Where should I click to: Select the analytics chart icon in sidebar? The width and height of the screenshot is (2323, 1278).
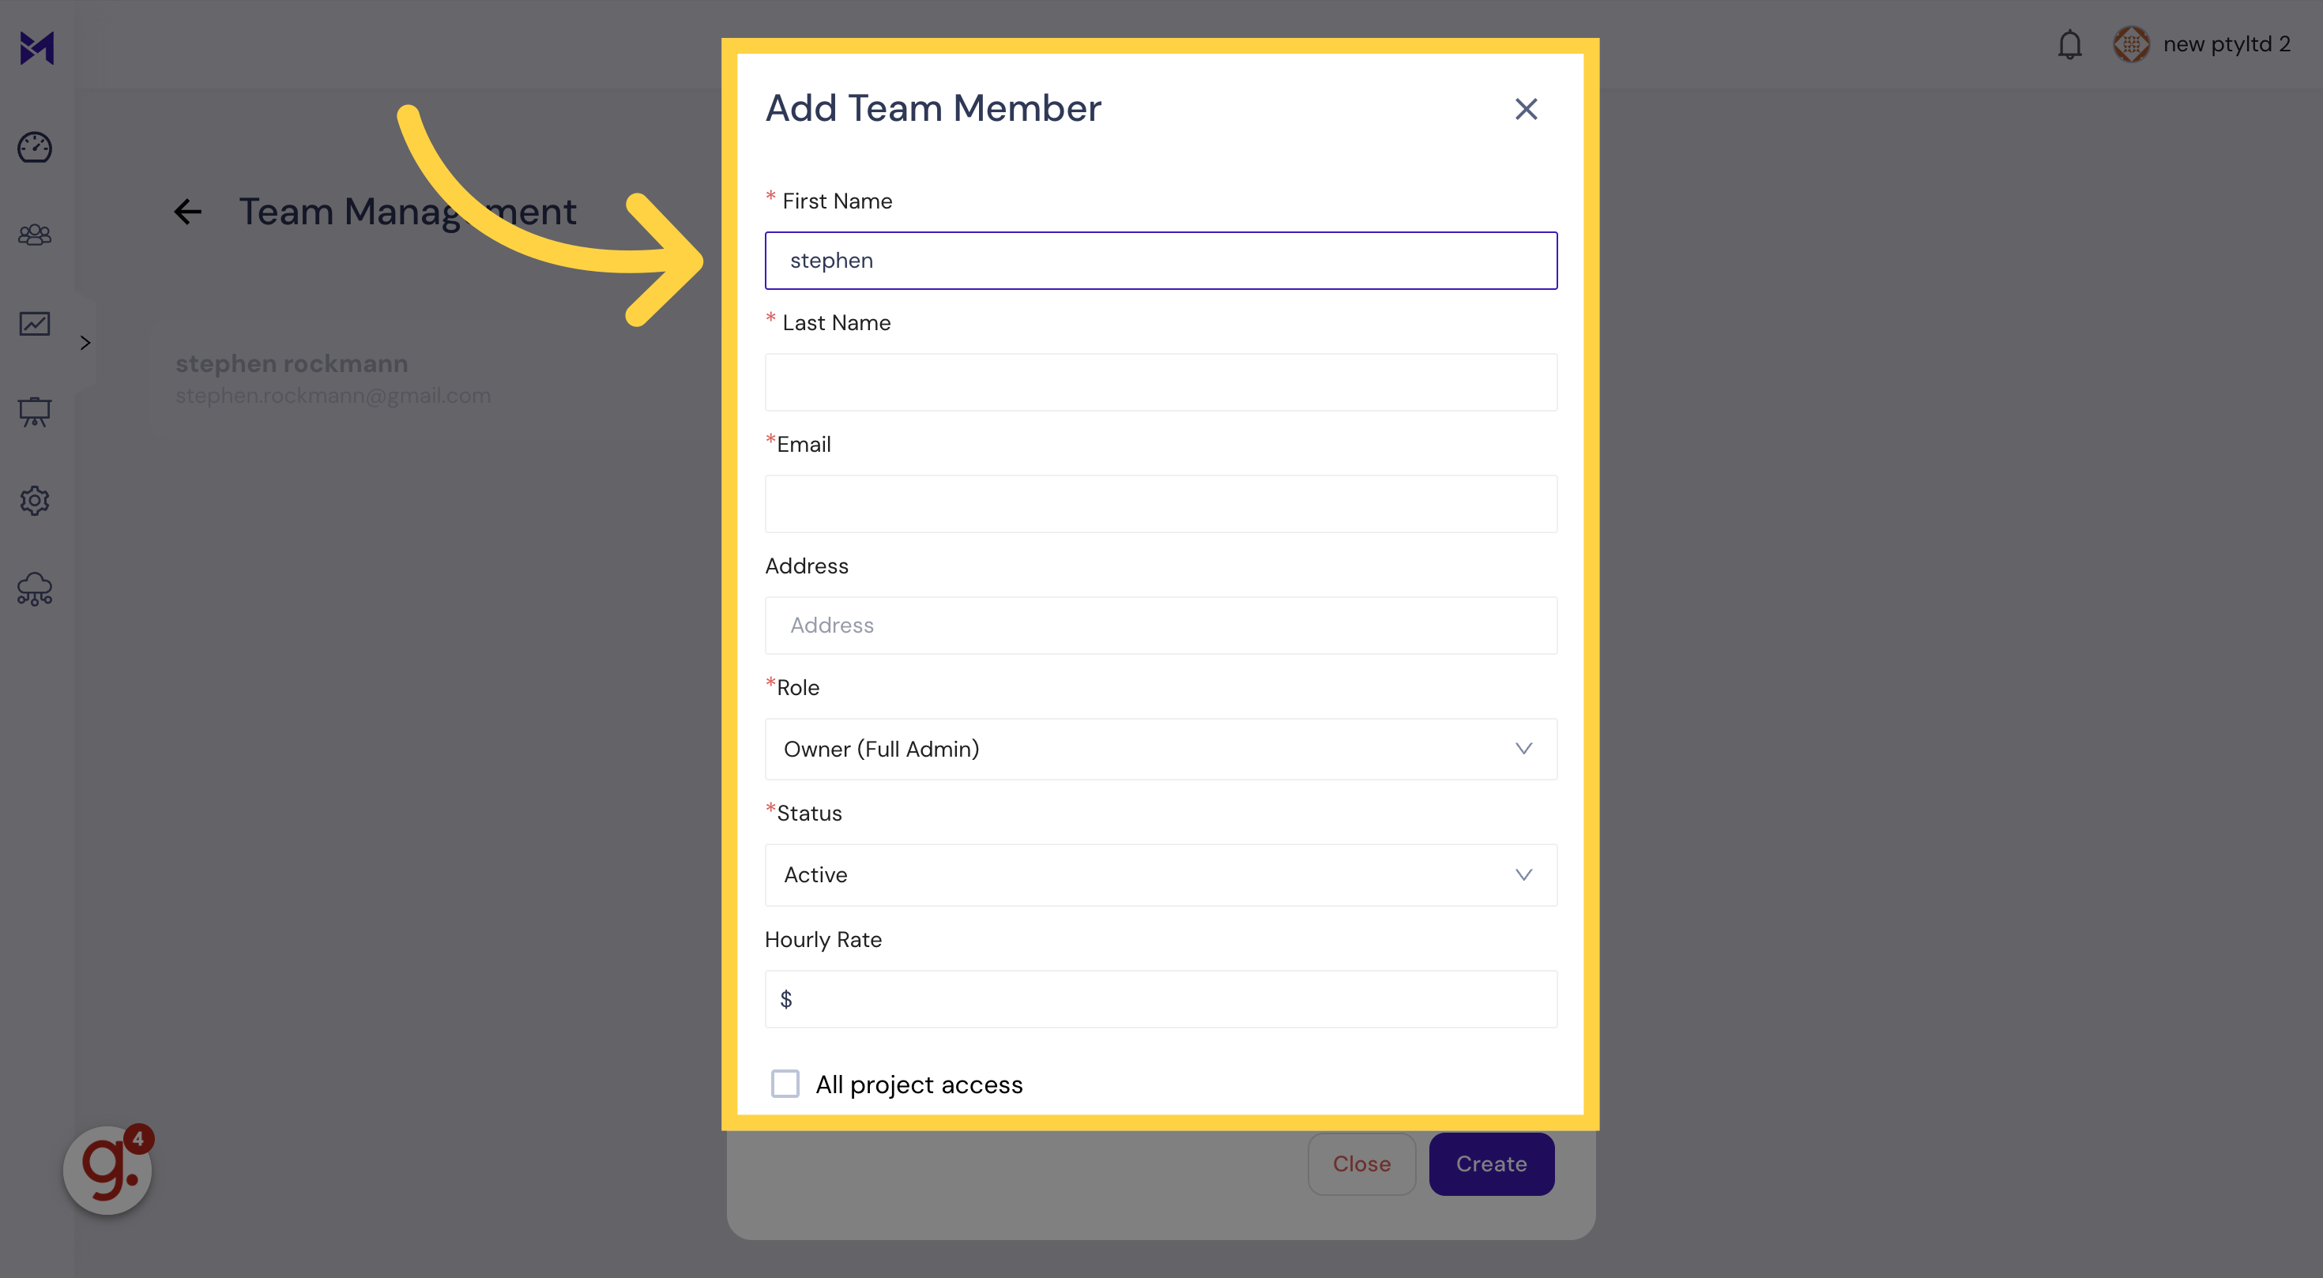[35, 322]
